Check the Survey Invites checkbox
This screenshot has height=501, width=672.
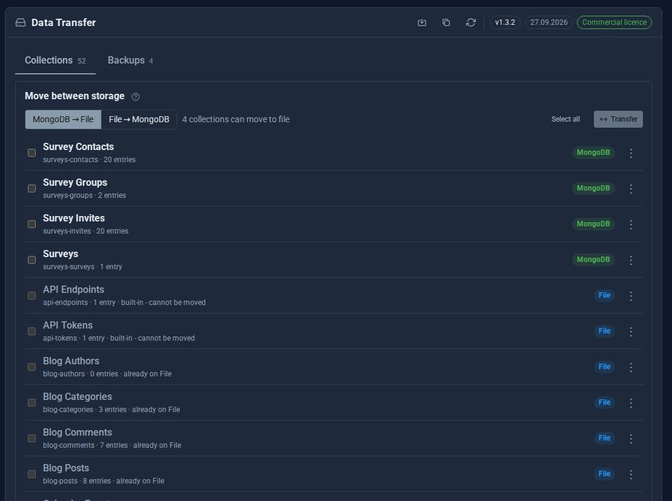31,224
